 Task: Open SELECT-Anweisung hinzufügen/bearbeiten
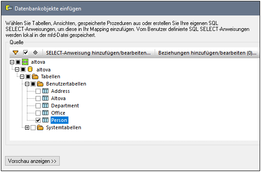tap(99, 53)
